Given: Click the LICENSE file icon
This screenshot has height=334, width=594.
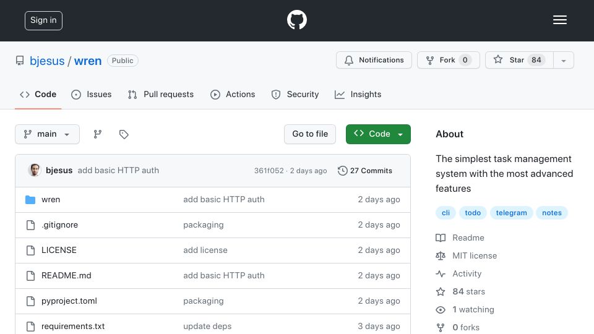Looking at the screenshot, I should 31,250.
